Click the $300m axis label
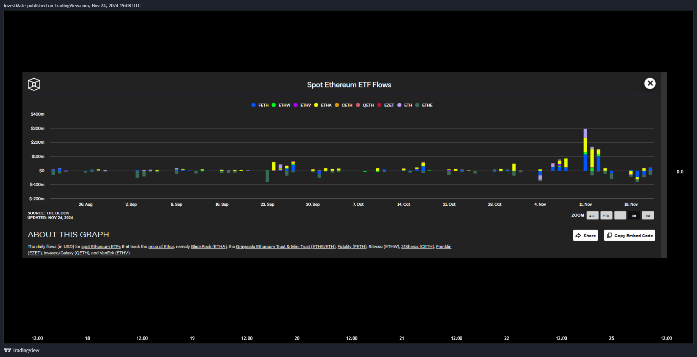This screenshot has height=357, width=697. [38, 129]
